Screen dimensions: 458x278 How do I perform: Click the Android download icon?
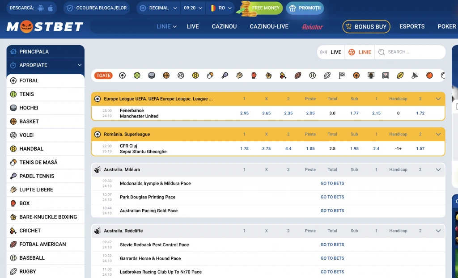point(41,8)
